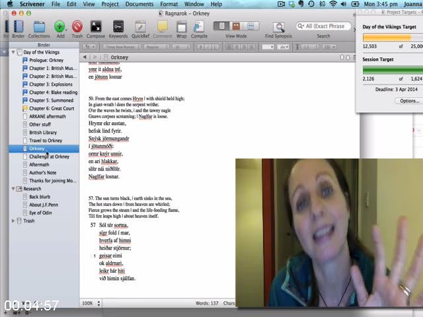Open the Regular font style dropdown

157,47
